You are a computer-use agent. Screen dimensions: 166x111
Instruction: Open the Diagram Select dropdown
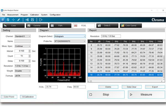pos(70,36)
